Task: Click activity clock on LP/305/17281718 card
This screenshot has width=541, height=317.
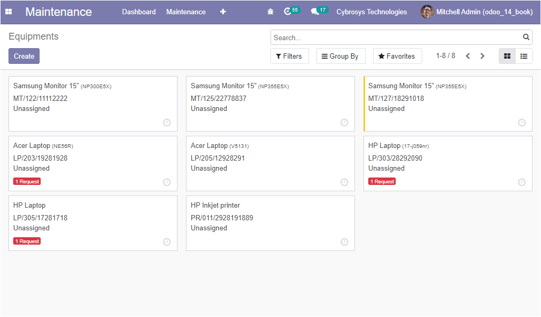Action: tap(166, 242)
